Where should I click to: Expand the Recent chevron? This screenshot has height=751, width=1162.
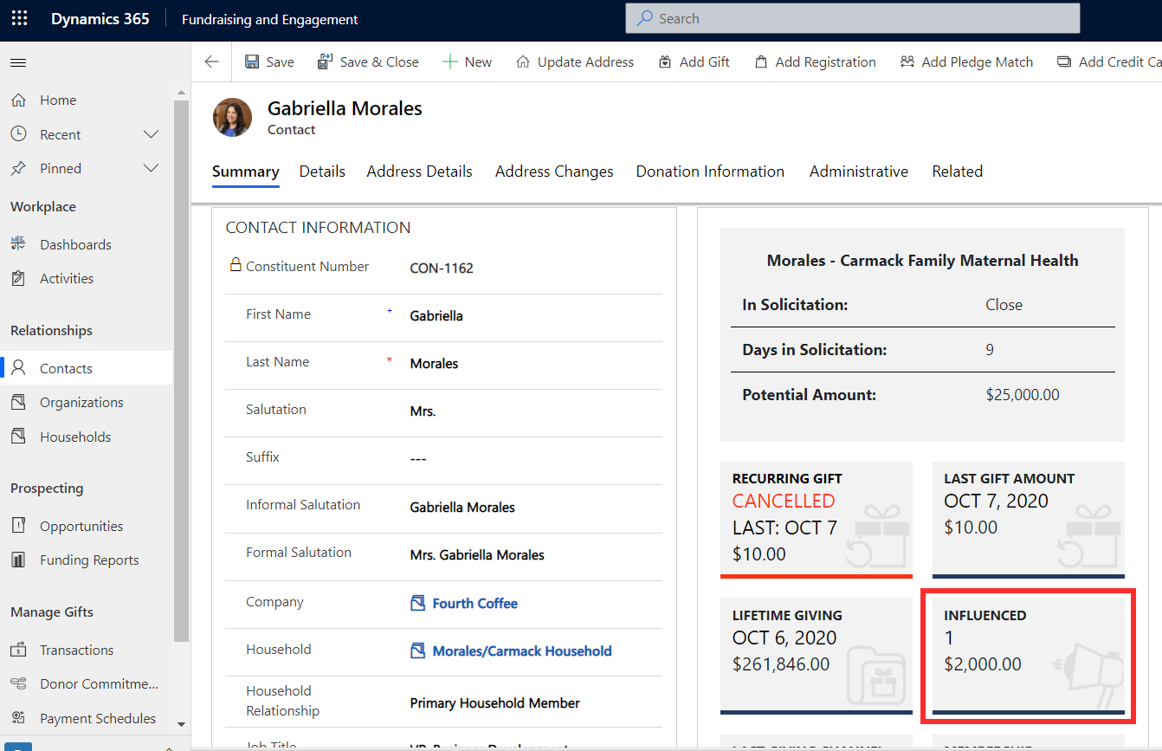pos(151,134)
